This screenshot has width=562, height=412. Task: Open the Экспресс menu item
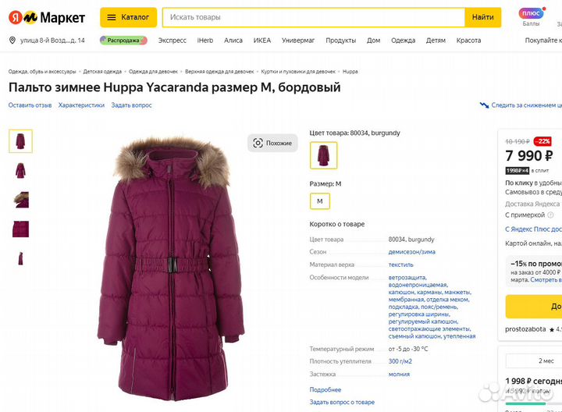coord(172,41)
